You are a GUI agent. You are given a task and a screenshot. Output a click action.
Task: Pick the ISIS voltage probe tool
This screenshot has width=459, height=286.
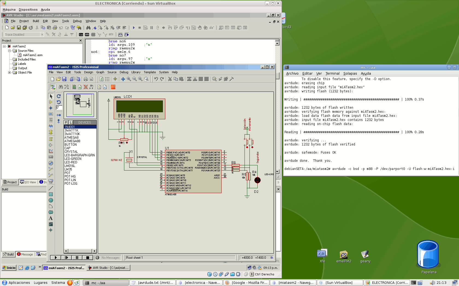(51, 169)
